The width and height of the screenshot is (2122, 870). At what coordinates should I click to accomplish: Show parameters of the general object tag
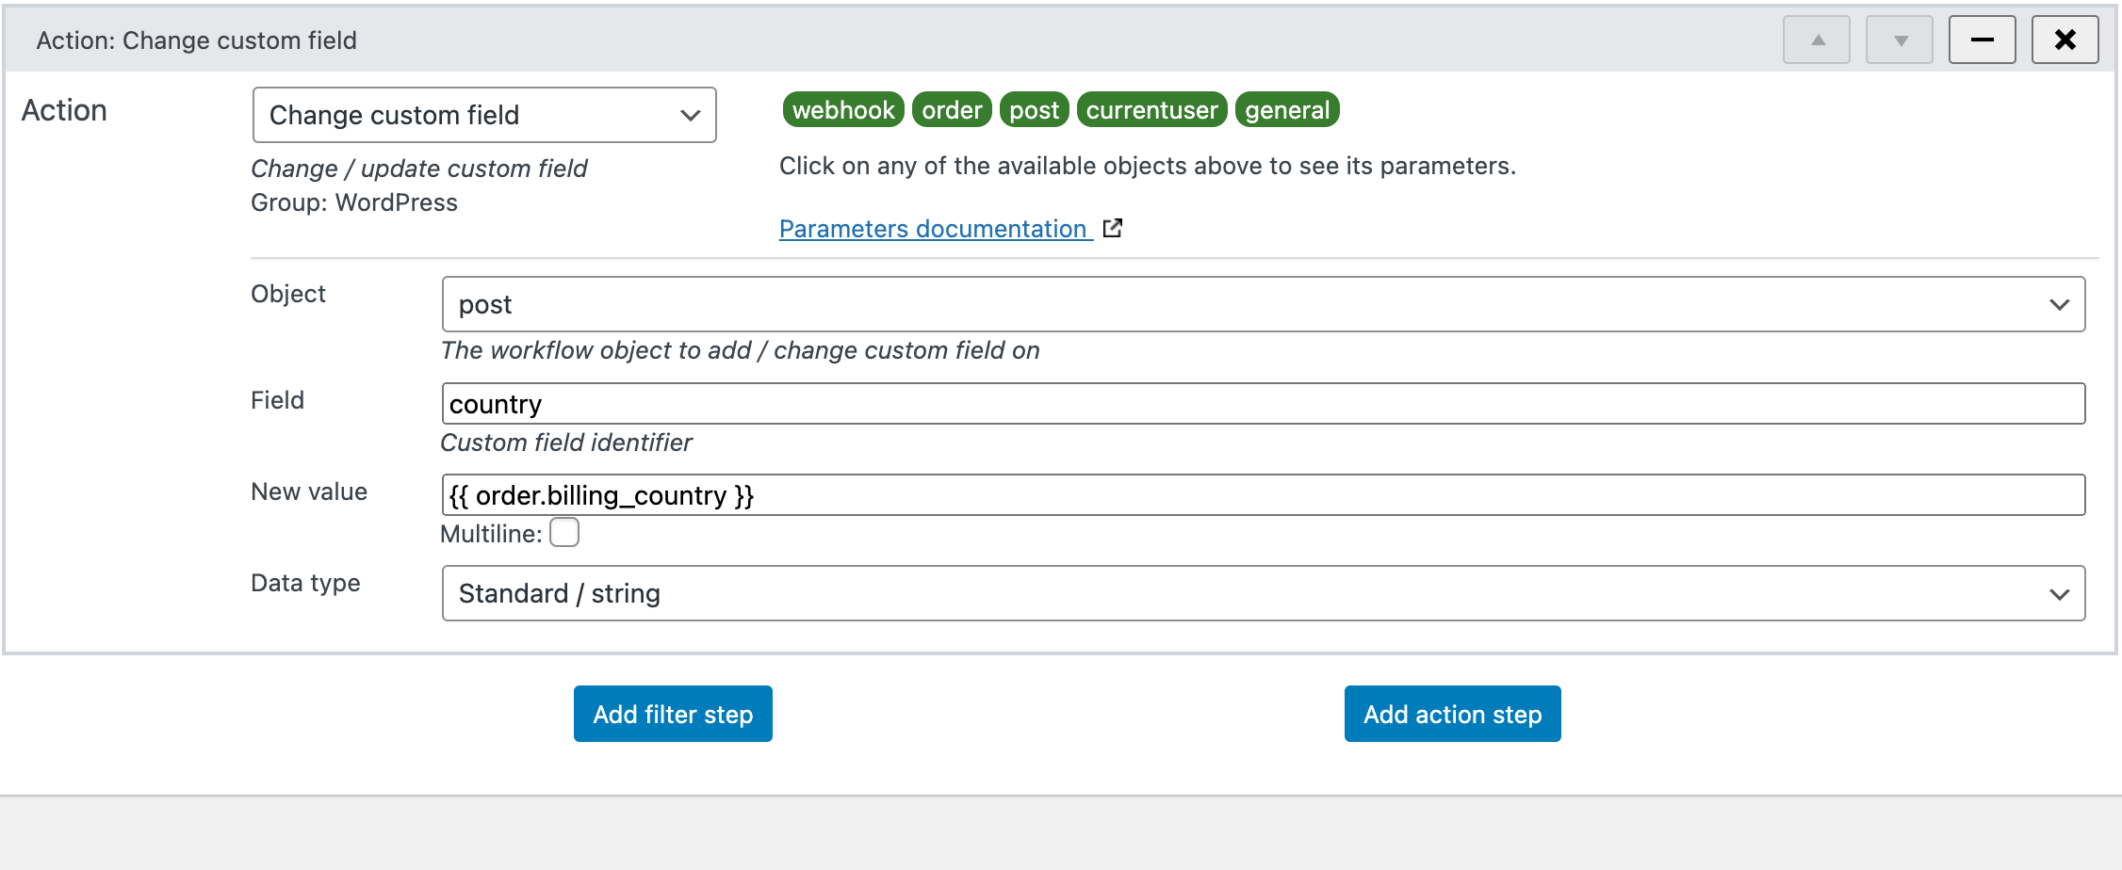pyautogui.click(x=1287, y=109)
